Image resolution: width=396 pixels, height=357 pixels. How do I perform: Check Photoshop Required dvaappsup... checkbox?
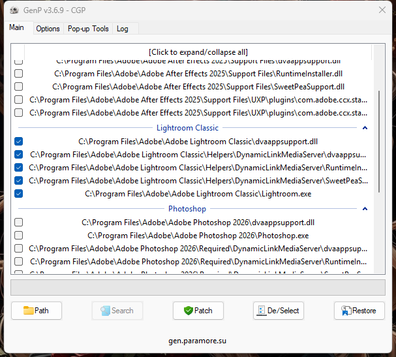[x=19, y=249]
